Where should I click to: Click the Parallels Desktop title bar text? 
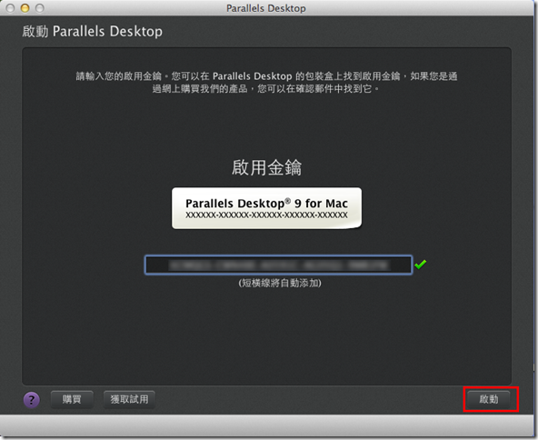coord(266,8)
